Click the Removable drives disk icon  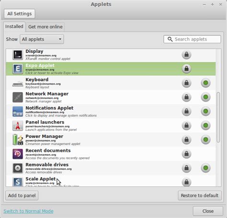coord(18,168)
